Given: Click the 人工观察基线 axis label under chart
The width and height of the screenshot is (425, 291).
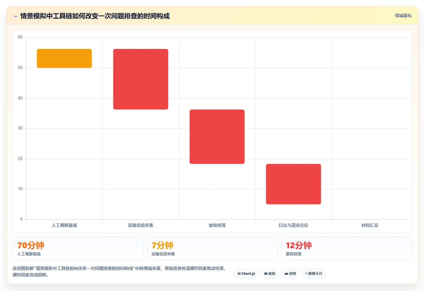Looking at the screenshot, I should pos(64,225).
